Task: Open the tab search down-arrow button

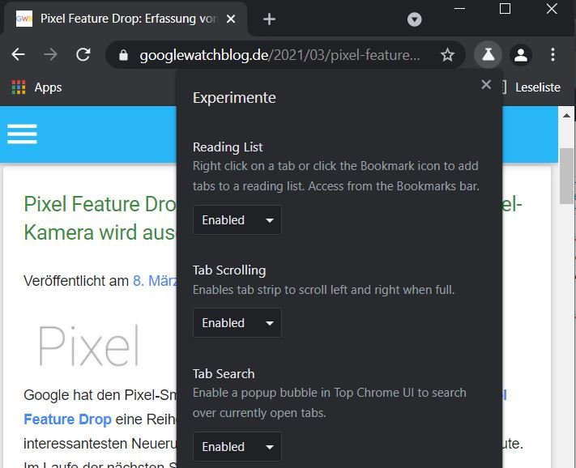Action: [x=414, y=19]
